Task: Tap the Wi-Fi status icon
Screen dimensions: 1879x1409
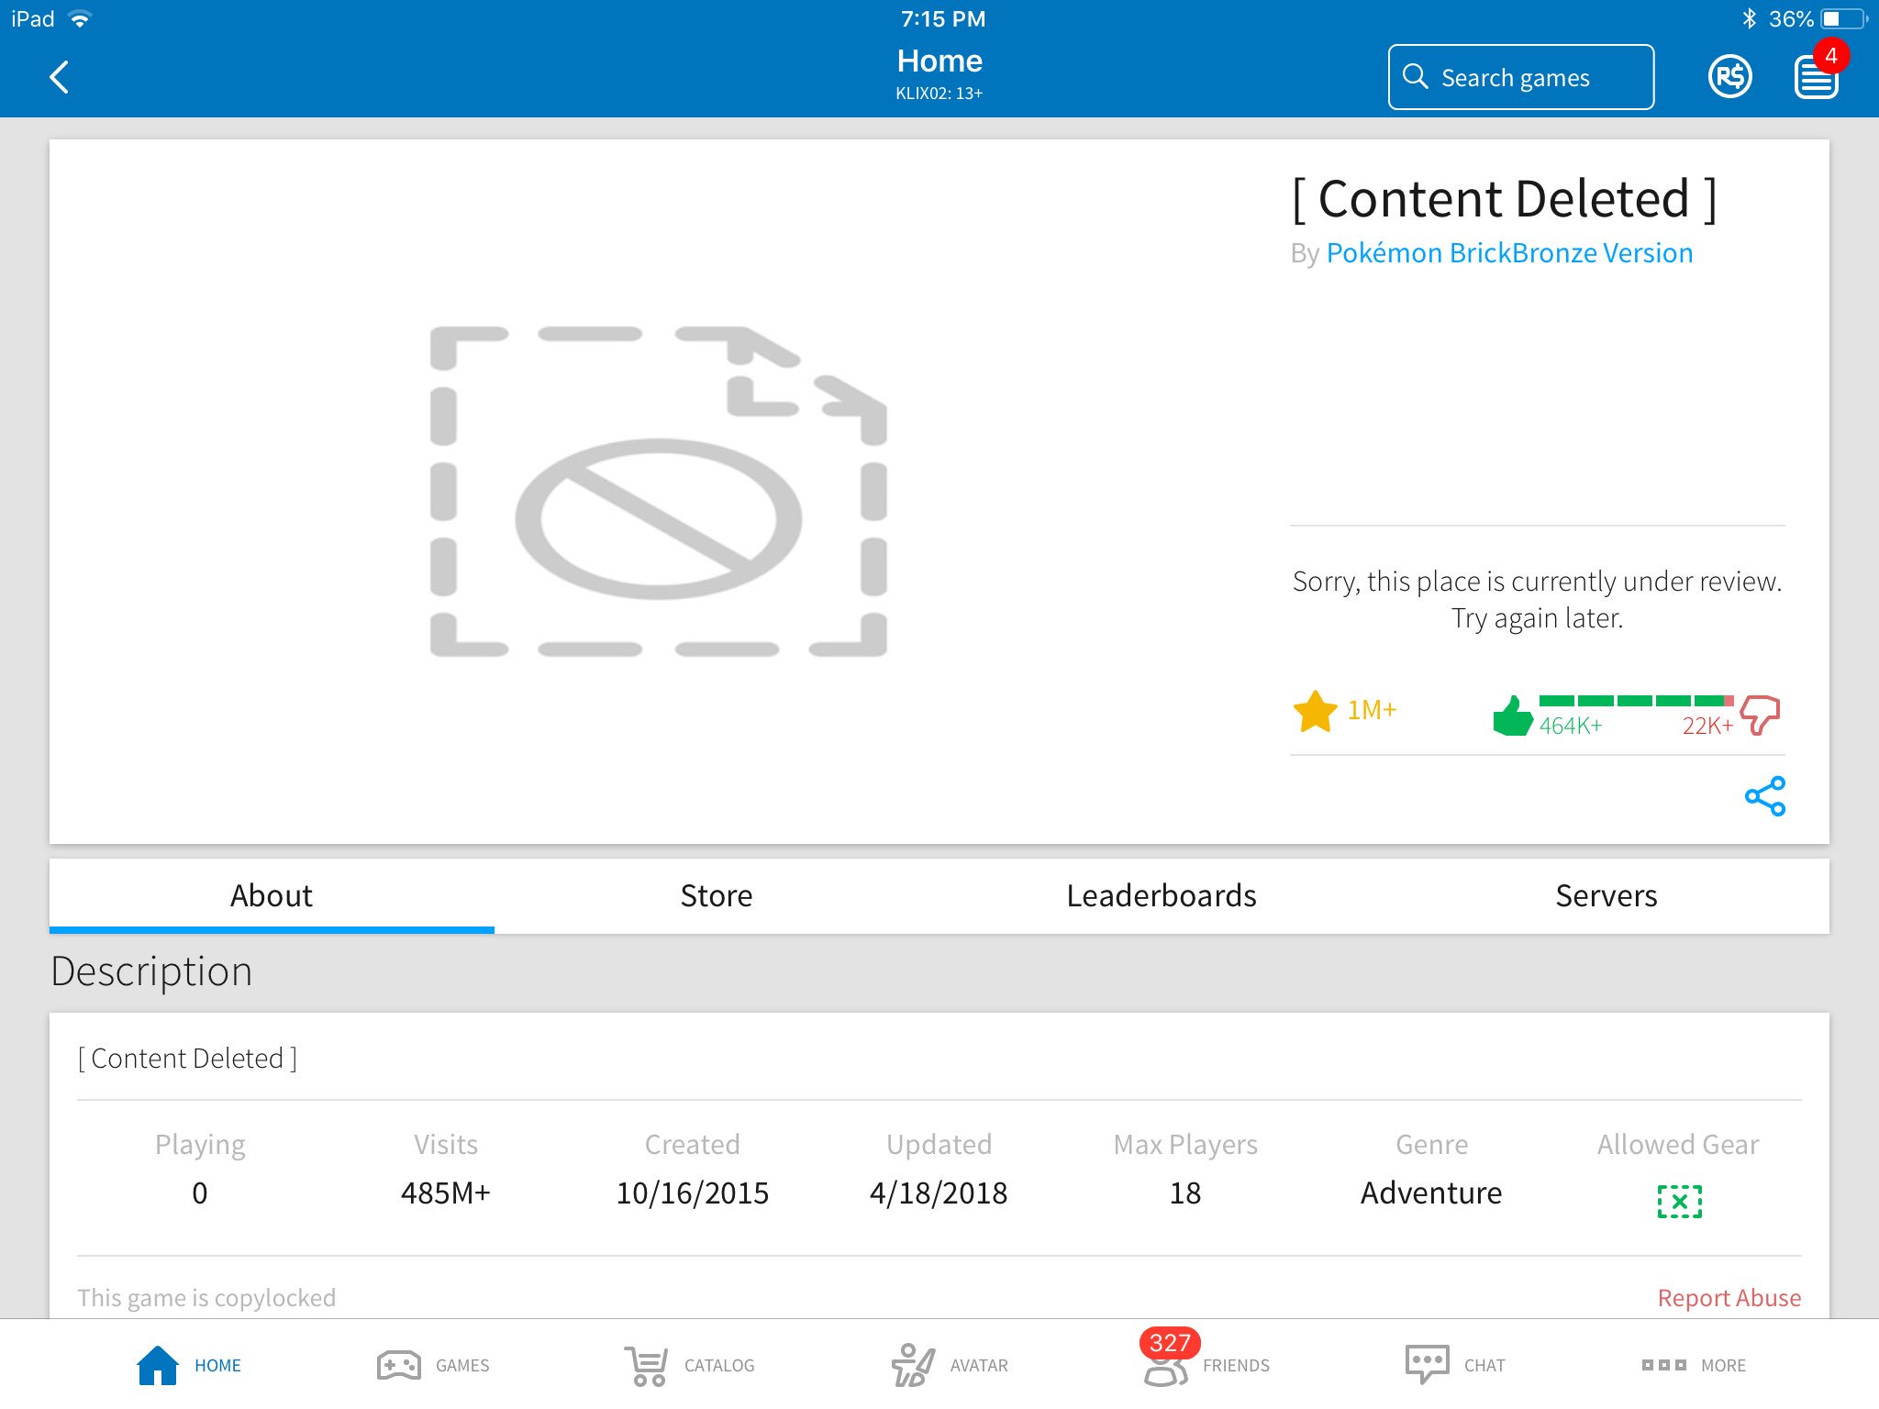Action: click(81, 19)
